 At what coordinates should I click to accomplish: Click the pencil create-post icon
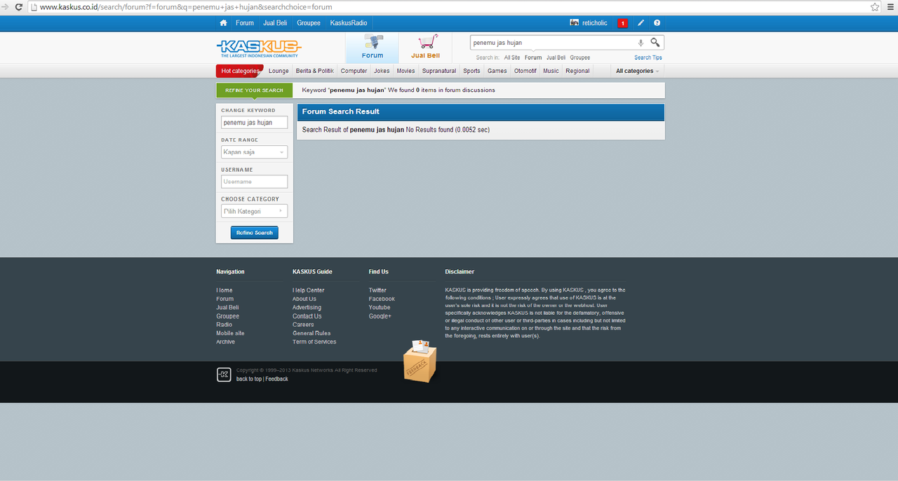pyautogui.click(x=641, y=23)
